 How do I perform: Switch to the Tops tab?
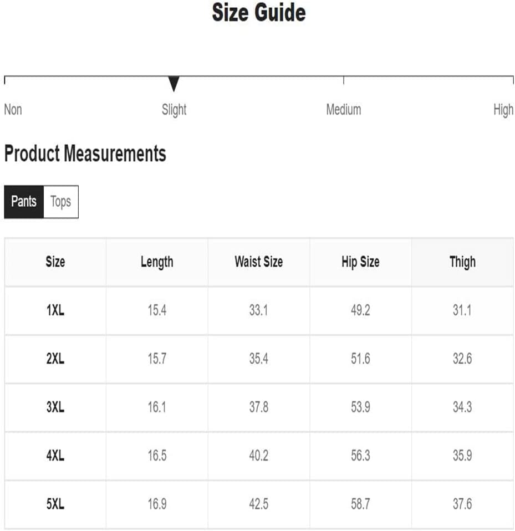pos(60,202)
